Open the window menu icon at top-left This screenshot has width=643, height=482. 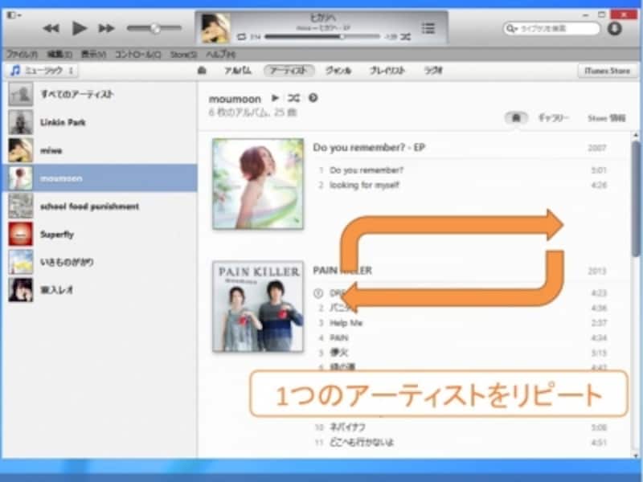click(13, 15)
